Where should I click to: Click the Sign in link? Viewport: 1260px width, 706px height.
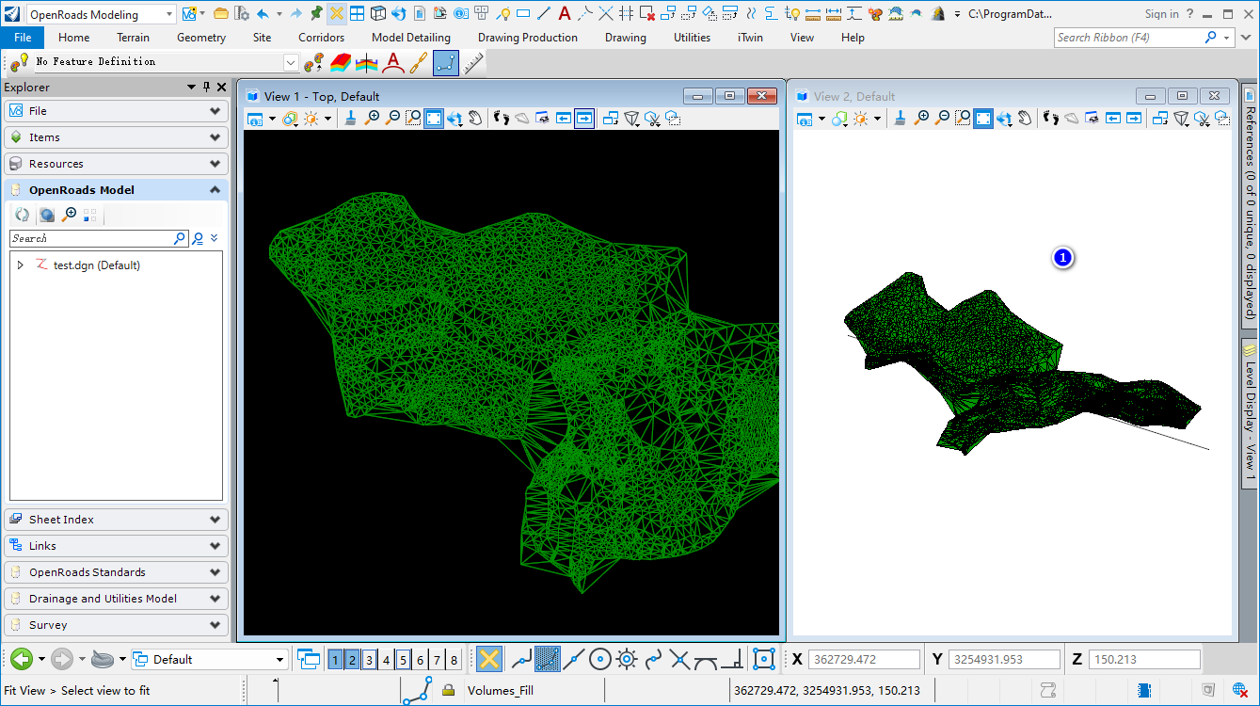click(x=1162, y=14)
